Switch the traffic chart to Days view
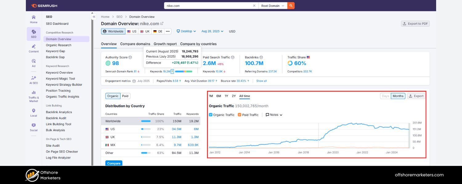The width and height of the screenshot is (462, 184). click(x=385, y=96)
